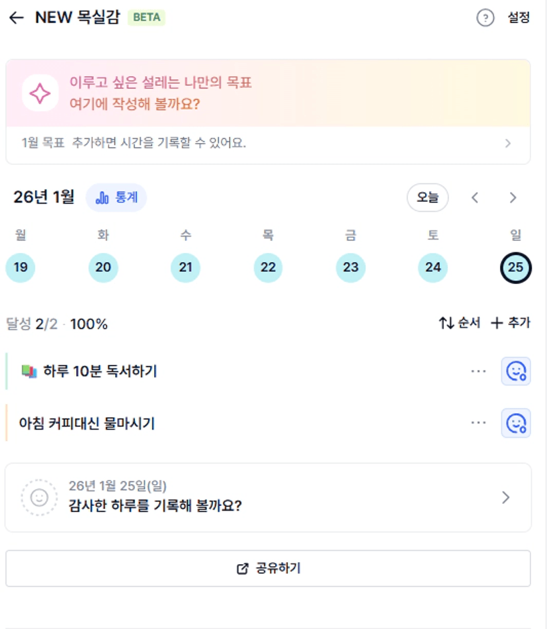Click the back arrow icon

pos(17,18)
